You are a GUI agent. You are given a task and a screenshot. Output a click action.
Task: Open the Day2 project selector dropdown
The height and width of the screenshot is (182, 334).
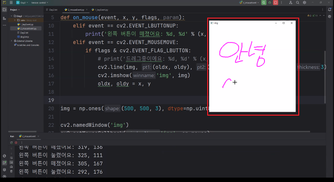(x=22, y=2)
